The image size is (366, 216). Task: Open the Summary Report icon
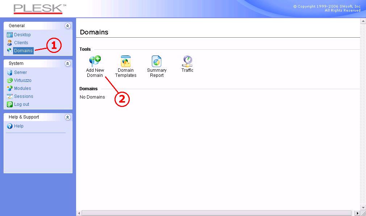(x=157, y=61)
